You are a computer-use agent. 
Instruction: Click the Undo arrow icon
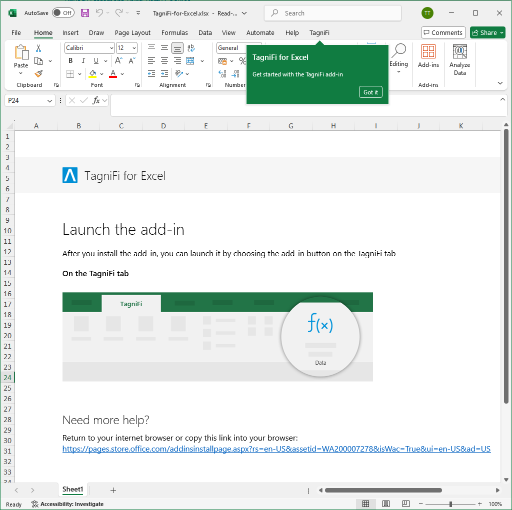coord(99,12)
